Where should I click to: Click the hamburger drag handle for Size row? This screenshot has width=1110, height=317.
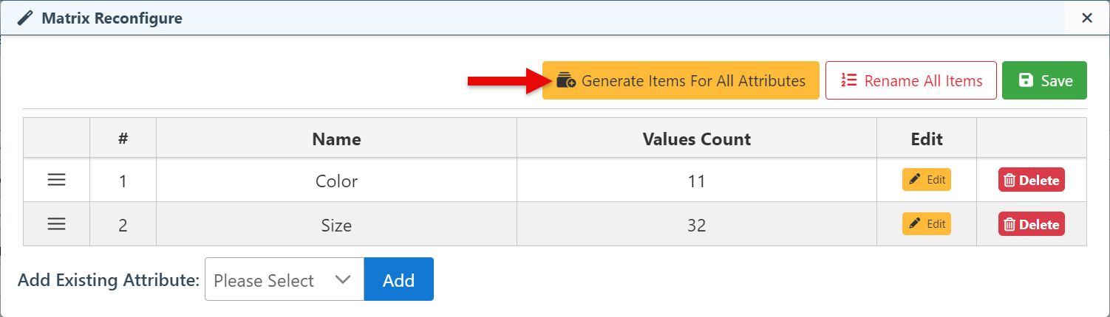[57, 224]
